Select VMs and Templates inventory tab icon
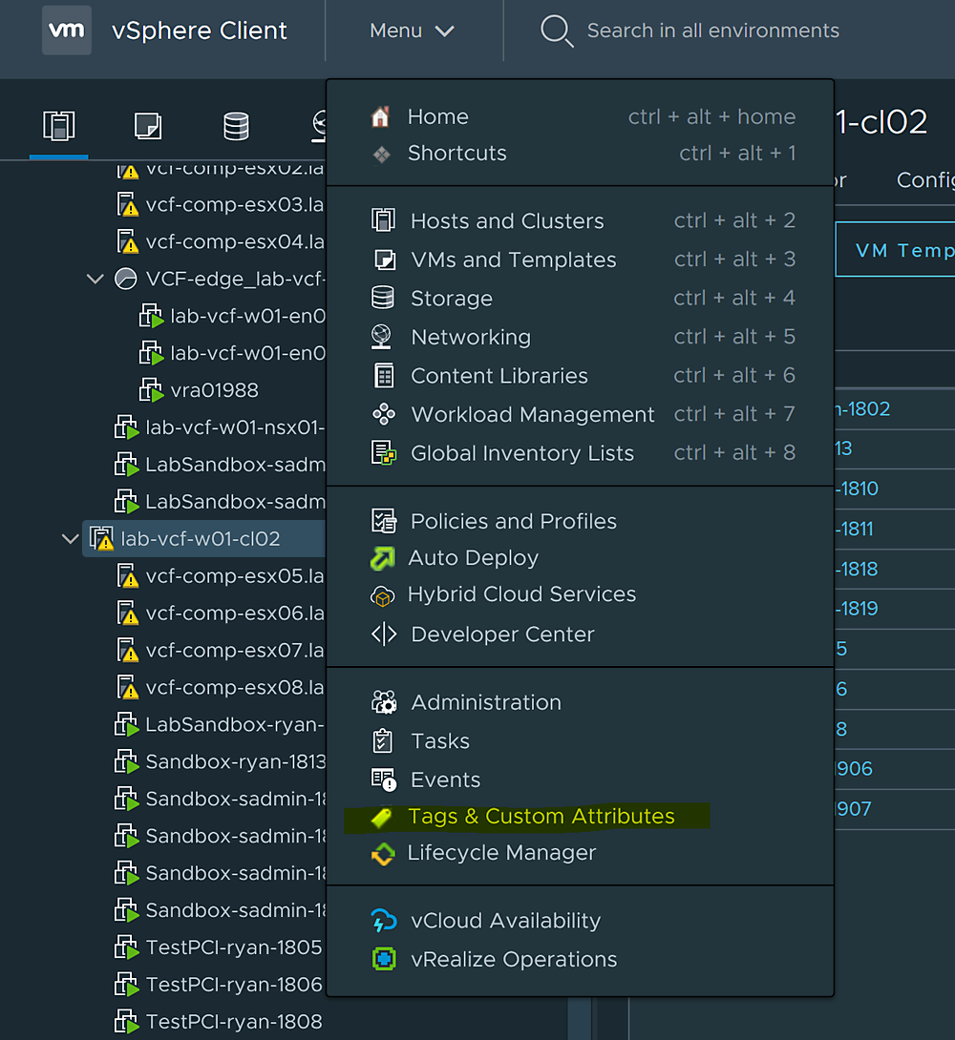 [x=147, y=126]
